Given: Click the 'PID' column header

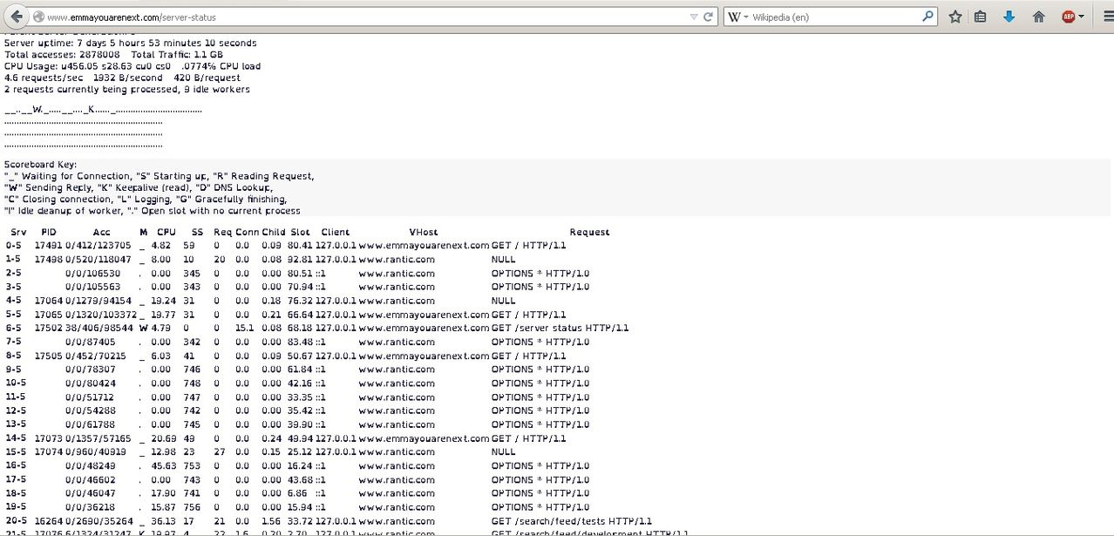Looking at the screenshot, I should tap(49, 233).
